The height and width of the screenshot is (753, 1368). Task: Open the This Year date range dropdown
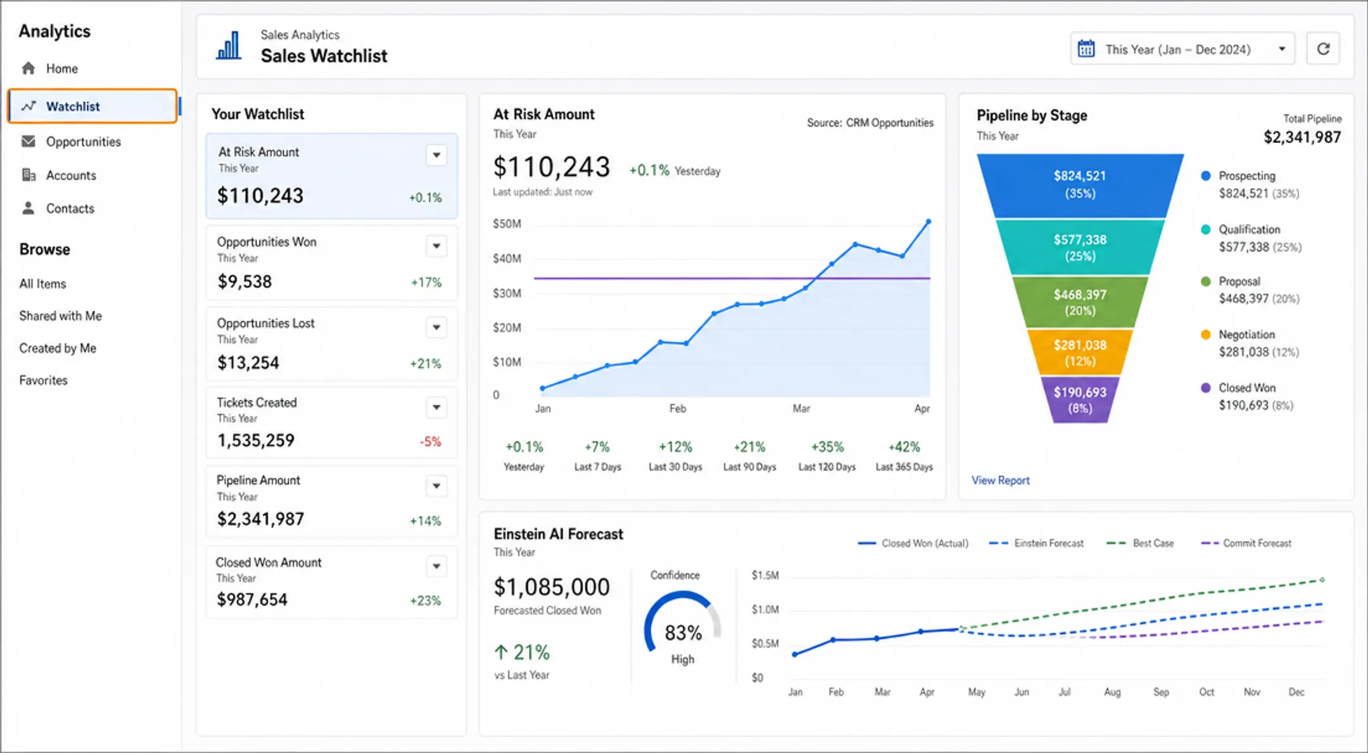(1182, 49)
